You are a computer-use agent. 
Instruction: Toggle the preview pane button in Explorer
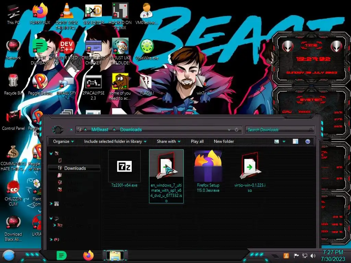(295, 141)
